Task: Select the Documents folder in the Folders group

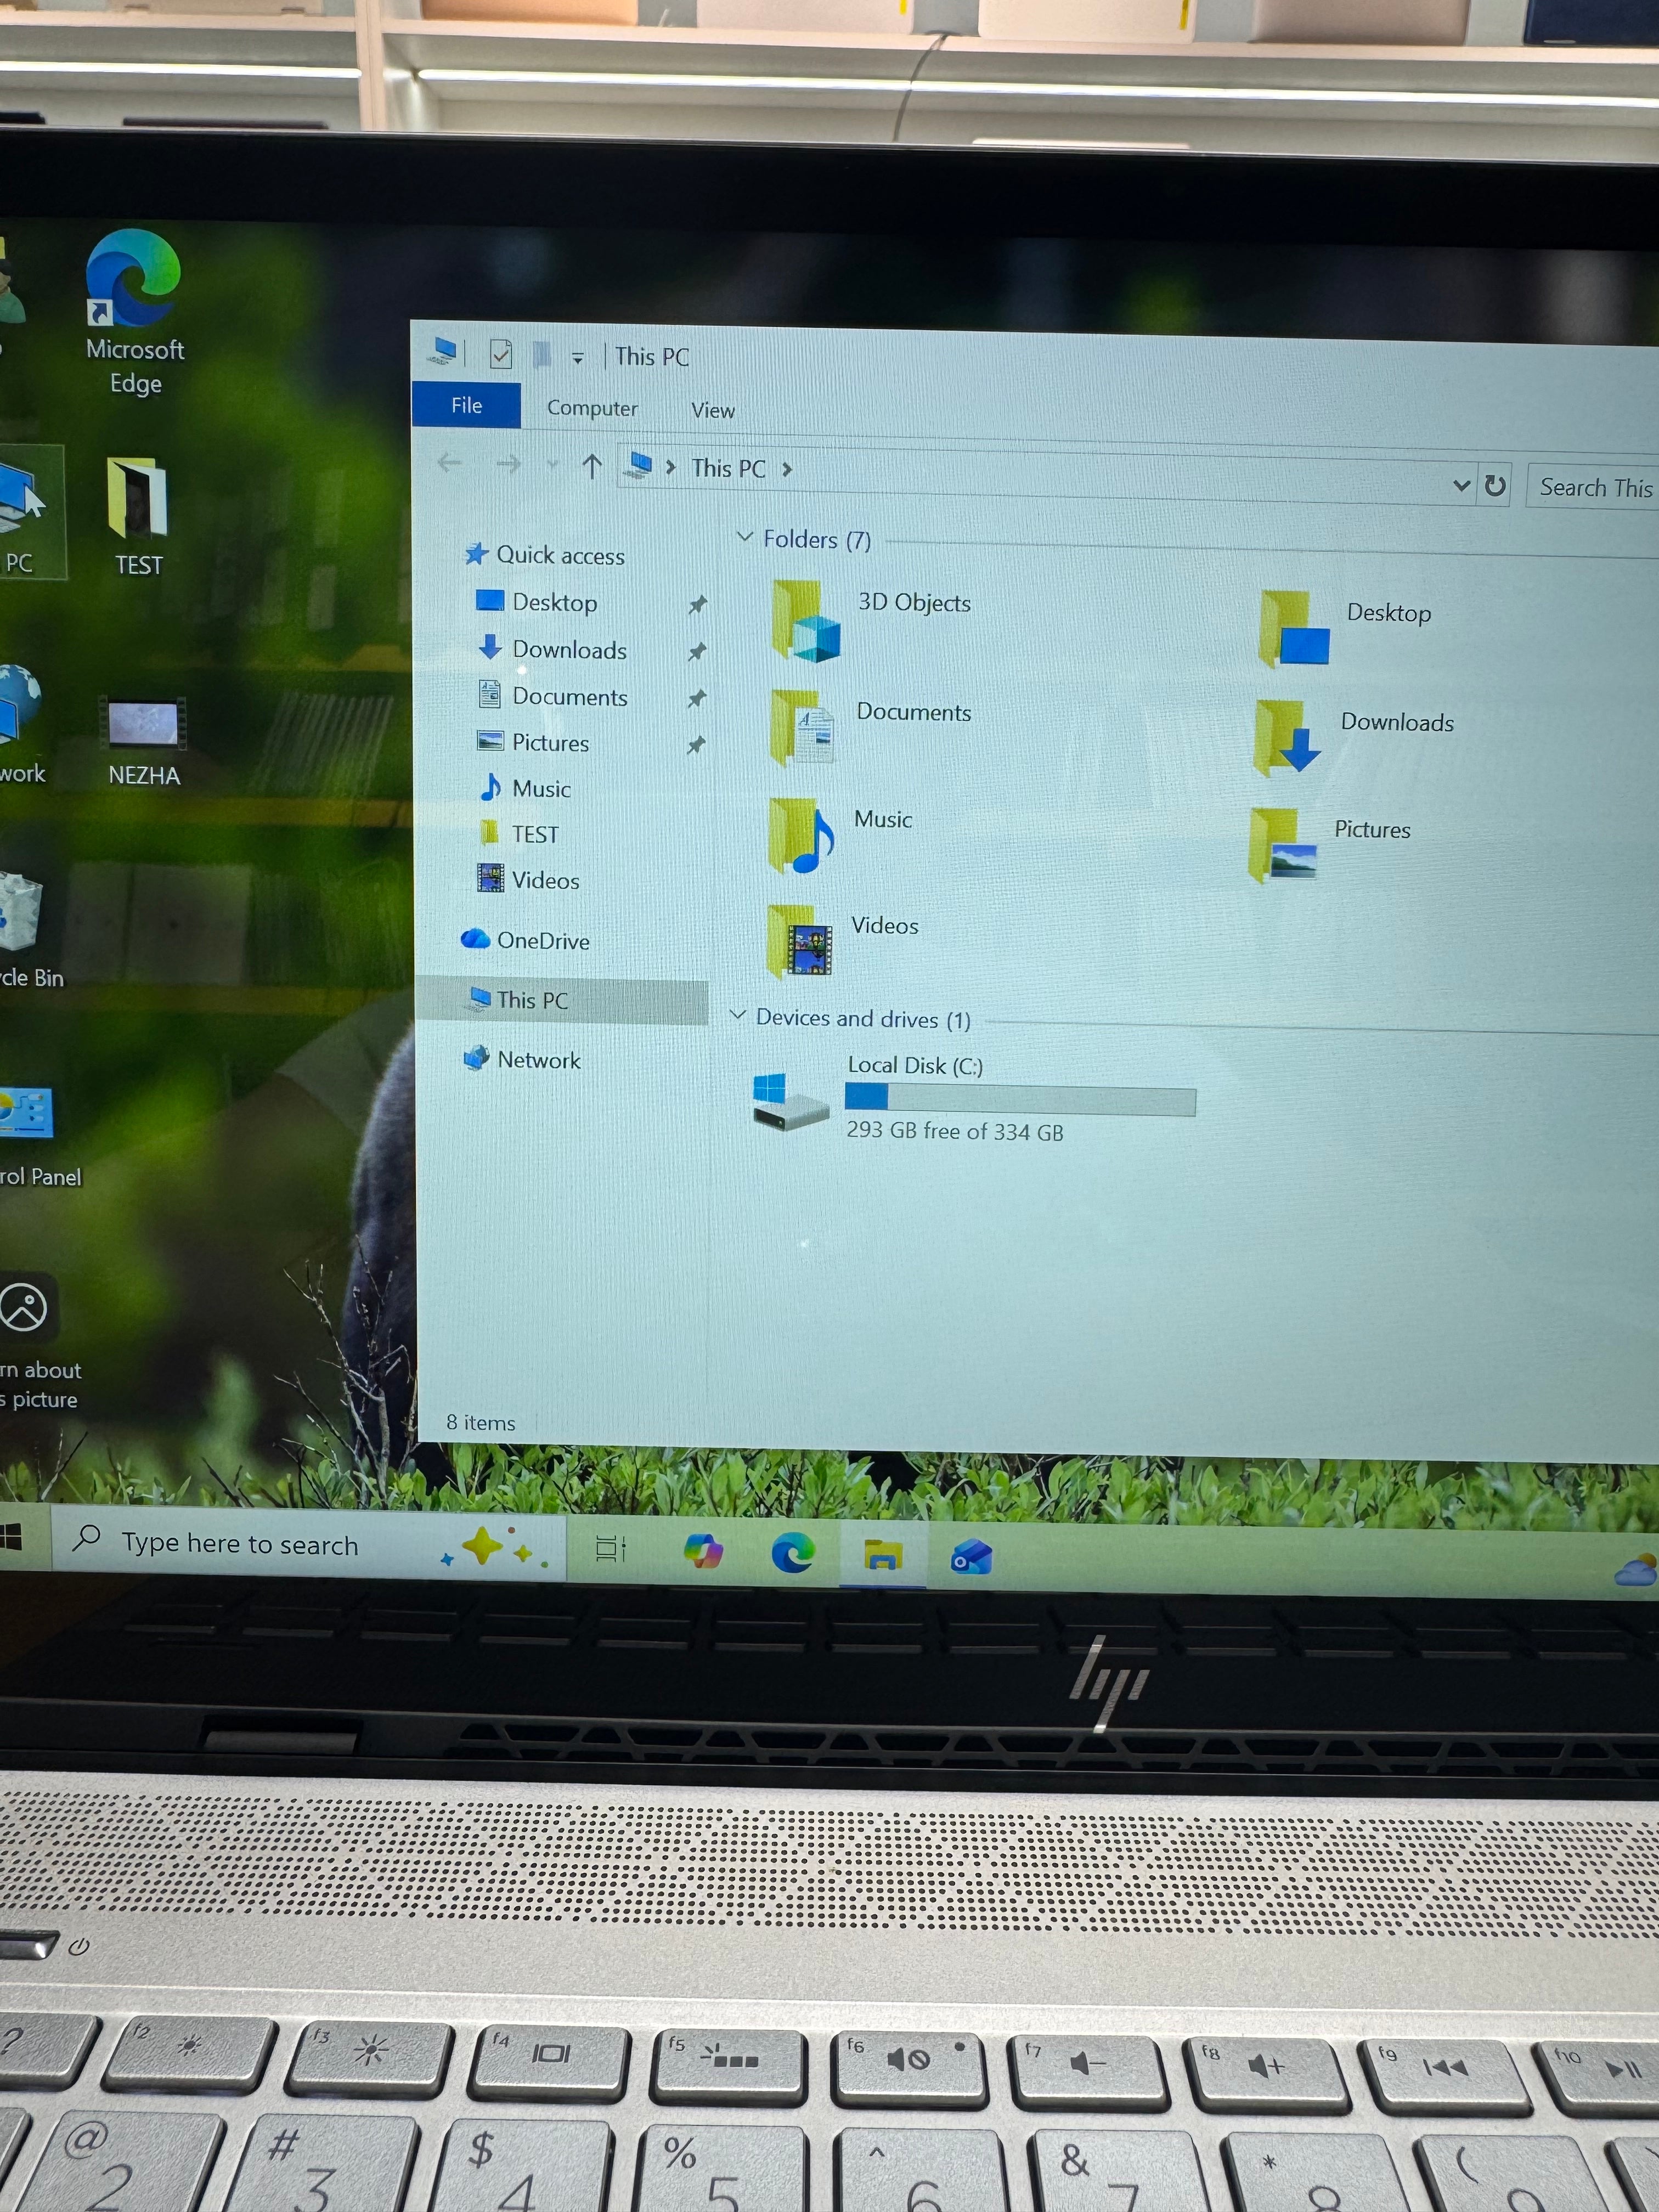Action: [x=871, y=727]
